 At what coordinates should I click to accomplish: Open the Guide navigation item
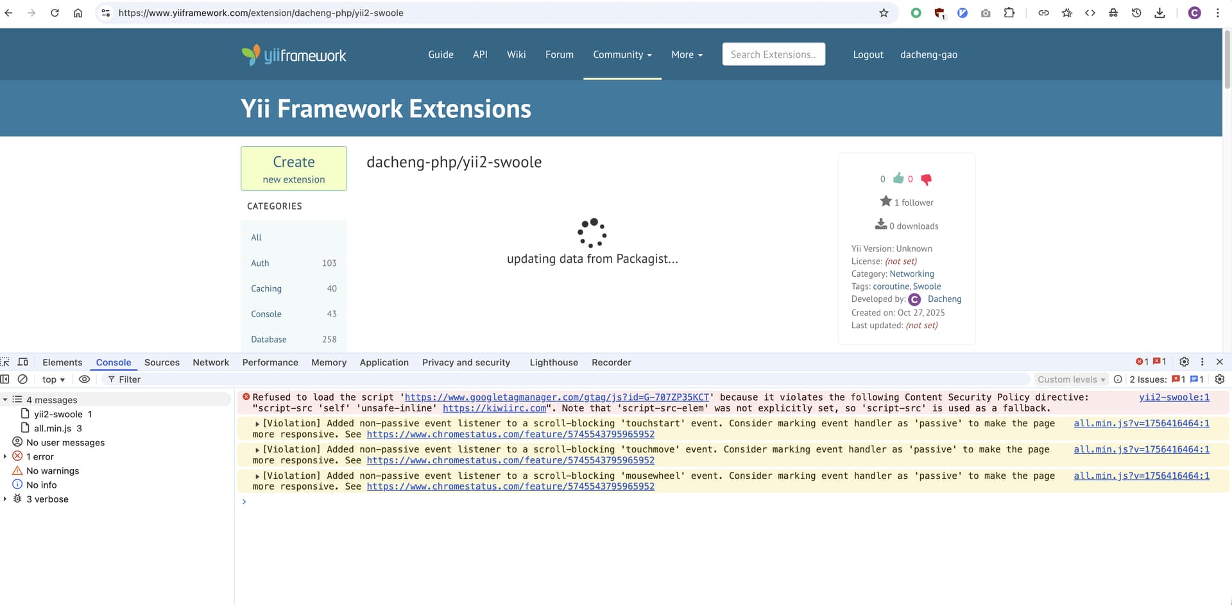440,54
